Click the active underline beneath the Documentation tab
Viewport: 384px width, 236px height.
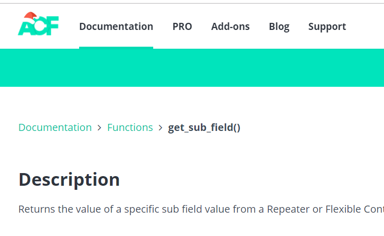click(x=116, y=48)
